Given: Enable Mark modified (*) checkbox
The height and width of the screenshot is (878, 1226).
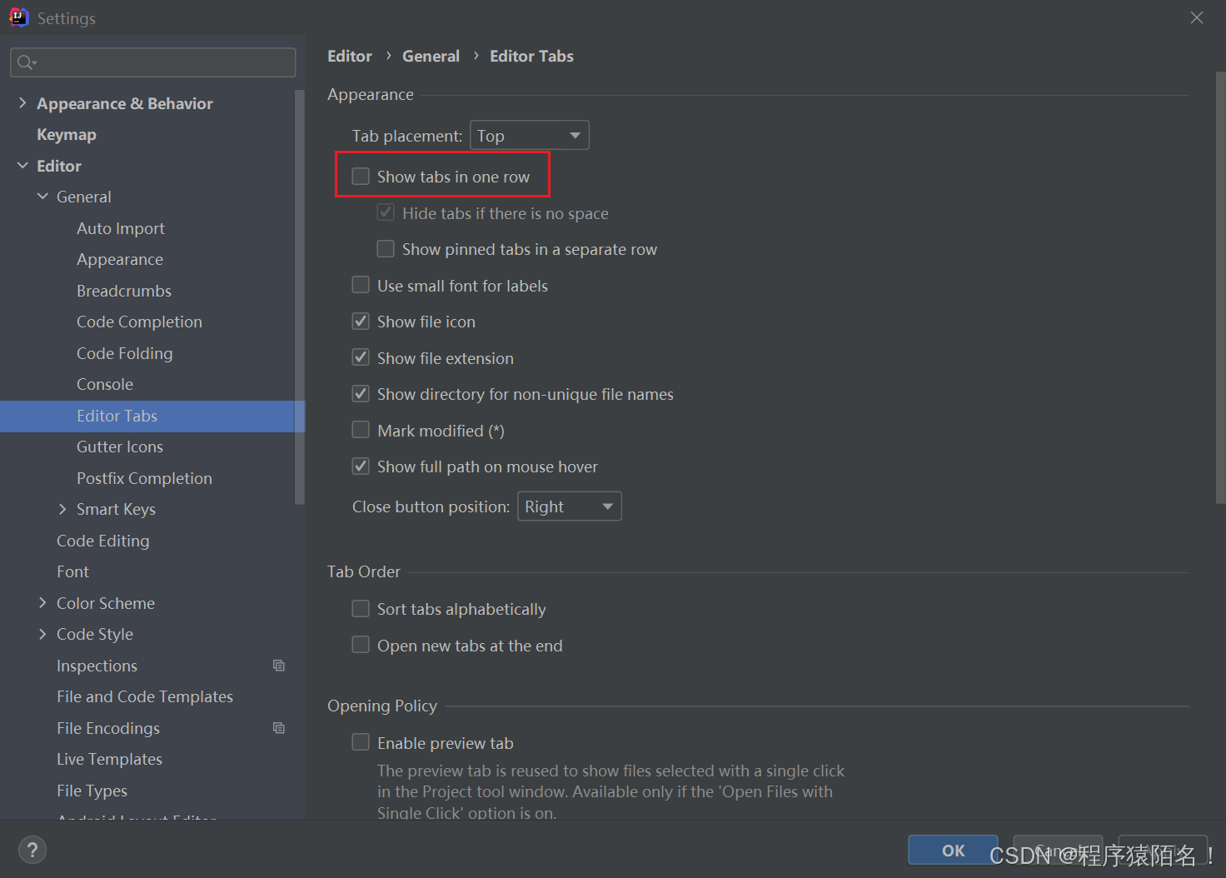Looking at the screenshot, I should [361, 430].
